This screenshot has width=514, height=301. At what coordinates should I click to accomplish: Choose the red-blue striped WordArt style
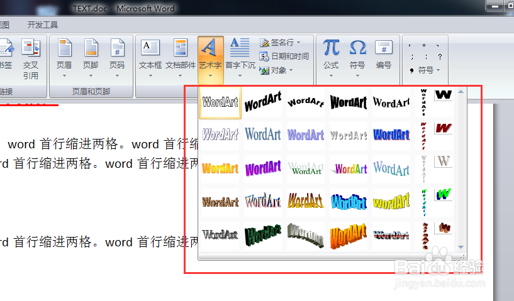point(391,236)
